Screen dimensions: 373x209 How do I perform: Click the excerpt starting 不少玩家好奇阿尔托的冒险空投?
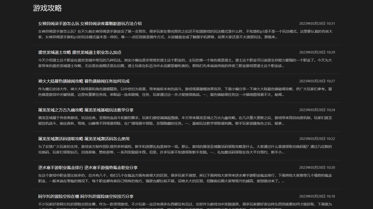click(185, 205)
